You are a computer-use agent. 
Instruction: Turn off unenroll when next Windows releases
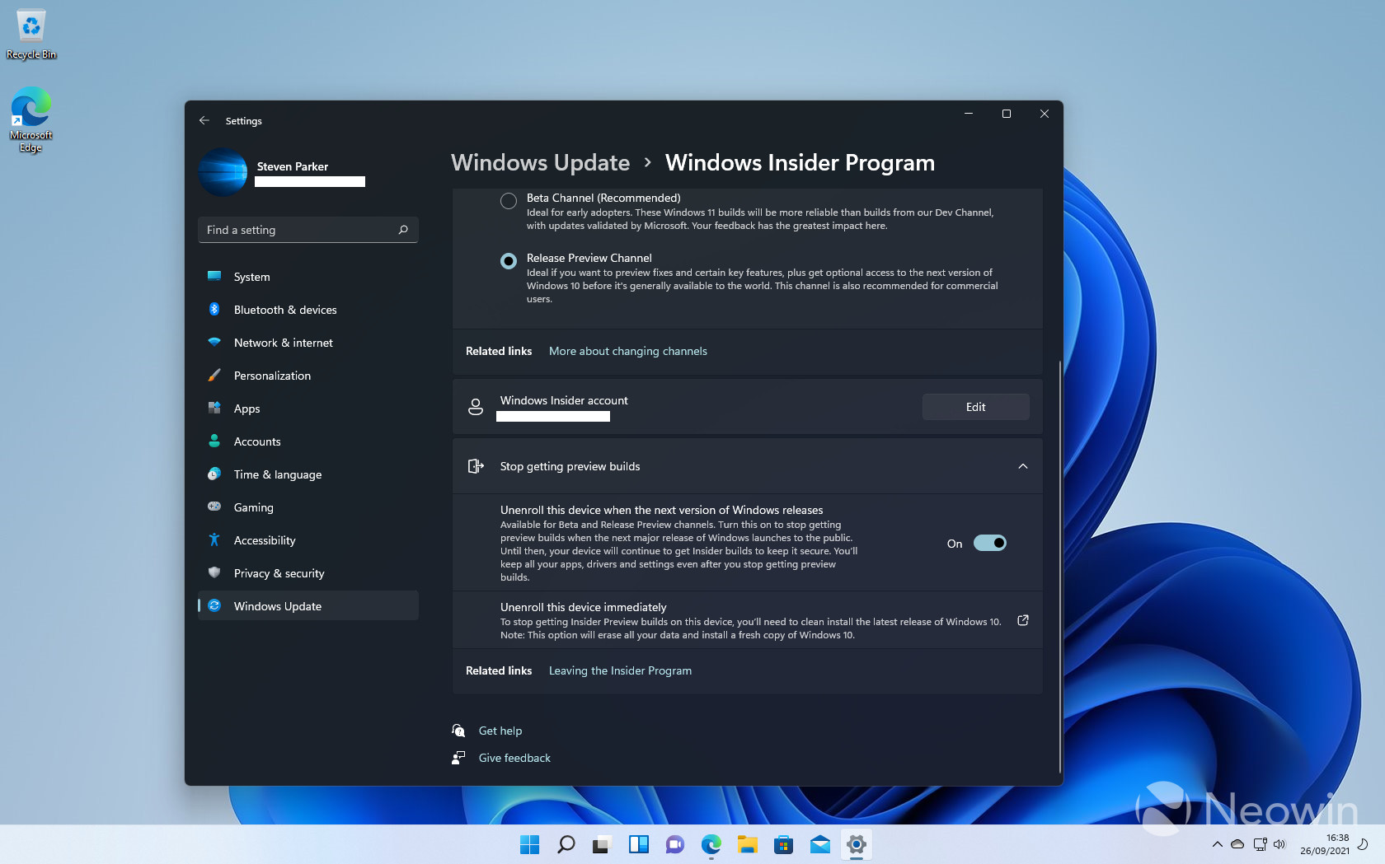pyautogui.click(x=990, y=543)
